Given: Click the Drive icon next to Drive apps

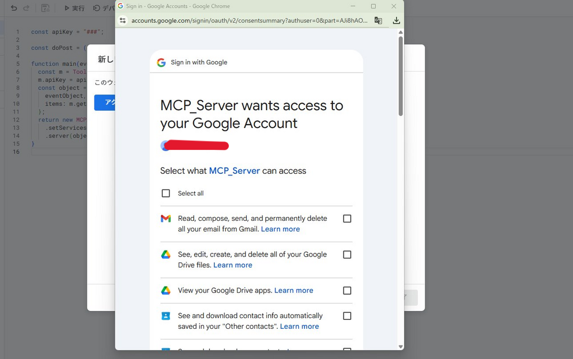Looking at the screenshot, I should click(166, 290).
